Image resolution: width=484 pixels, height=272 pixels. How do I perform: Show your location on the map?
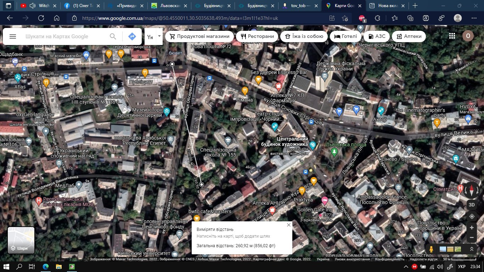tap(472, 216)
